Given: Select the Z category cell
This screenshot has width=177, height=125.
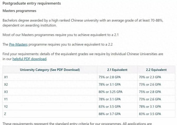Looking at the screenshot, I should click(5, 114).
